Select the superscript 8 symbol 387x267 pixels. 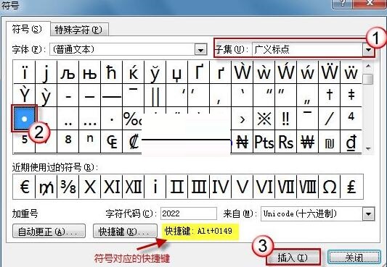pos(68,142)
